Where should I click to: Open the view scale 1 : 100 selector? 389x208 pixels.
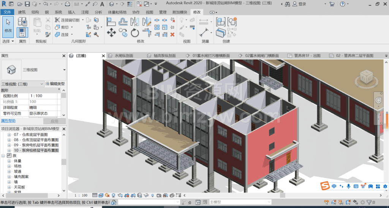click(x=81, y=195)
